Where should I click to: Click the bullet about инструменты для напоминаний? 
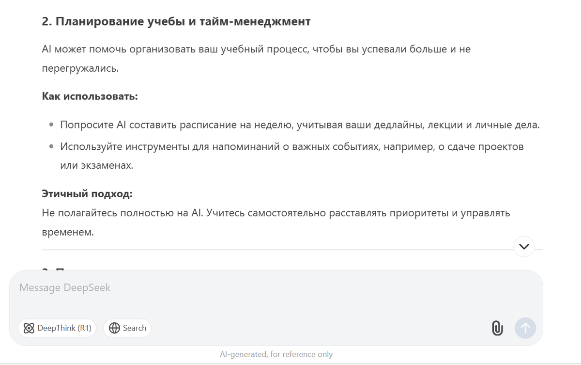pyautogui.click(x=291, y=146)
